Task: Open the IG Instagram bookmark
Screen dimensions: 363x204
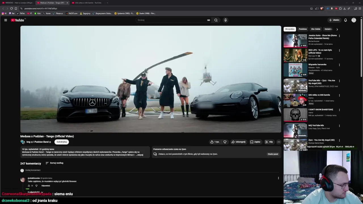Action: [x=4, y=13]
